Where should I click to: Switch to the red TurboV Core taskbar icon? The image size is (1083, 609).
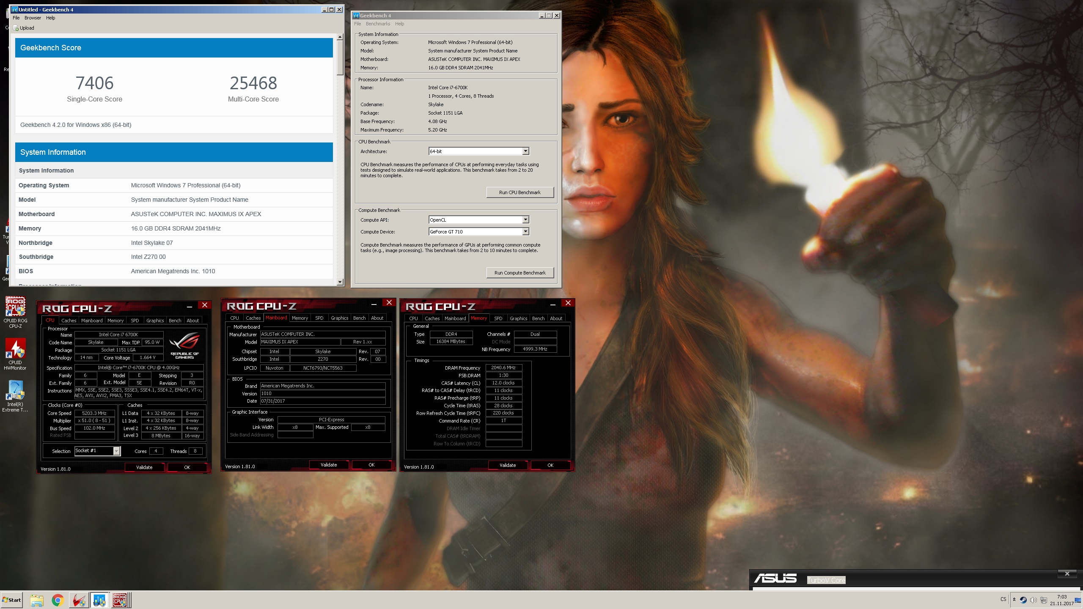pyautogui.click(x=78, y=600)
